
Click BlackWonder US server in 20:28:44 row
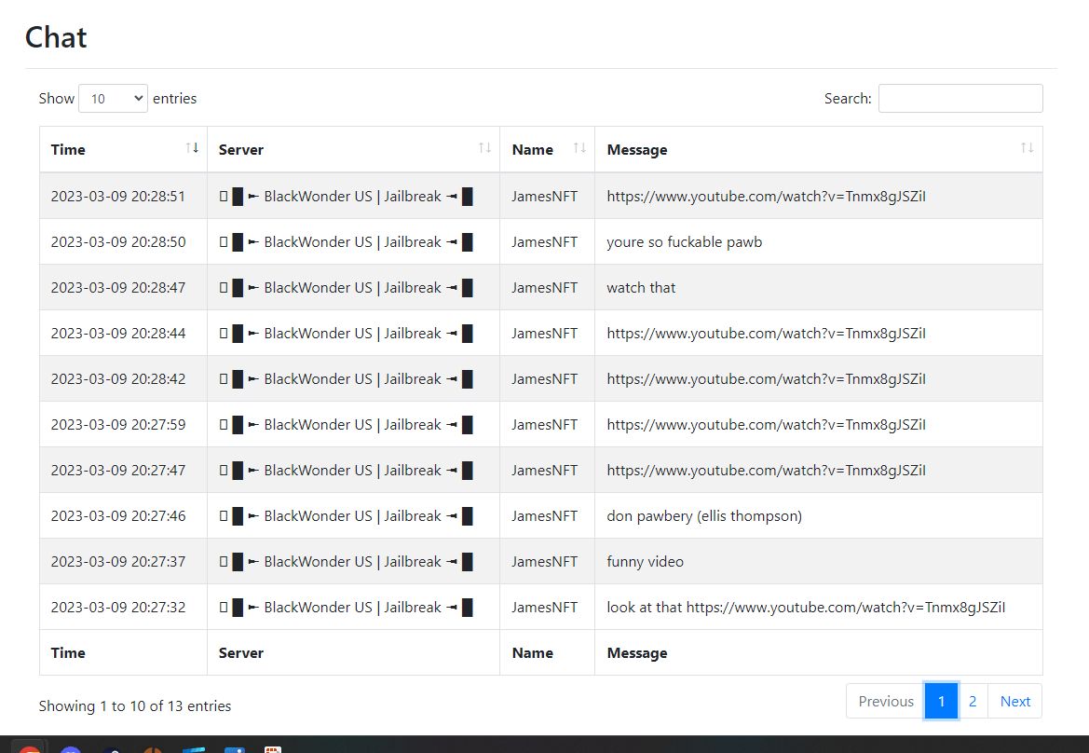coord(346,335)
